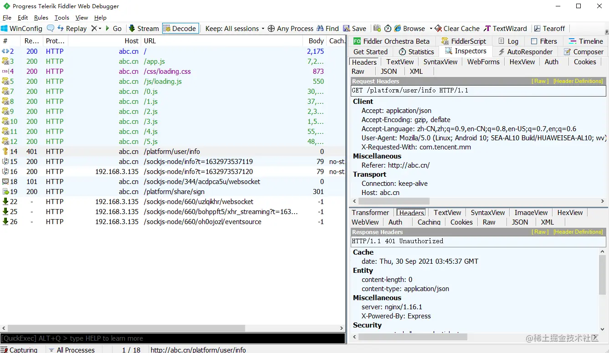Click the timer stopwatch toolbar icon
609x353 pixels.
tap(388, 28)
